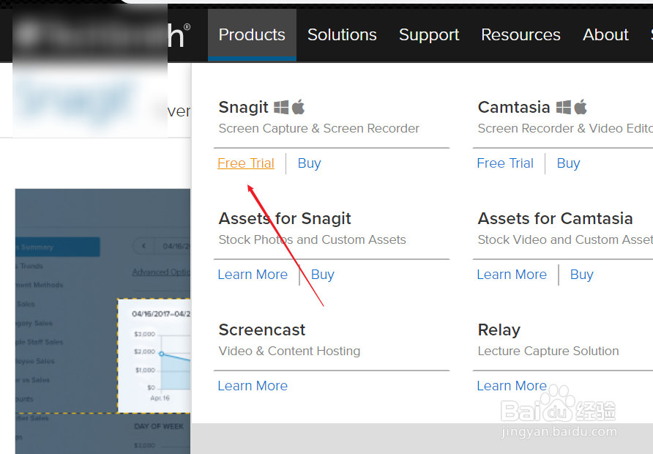Open the Resources menu
Viewport: 653px width, 454px height.
pos(520,34)
